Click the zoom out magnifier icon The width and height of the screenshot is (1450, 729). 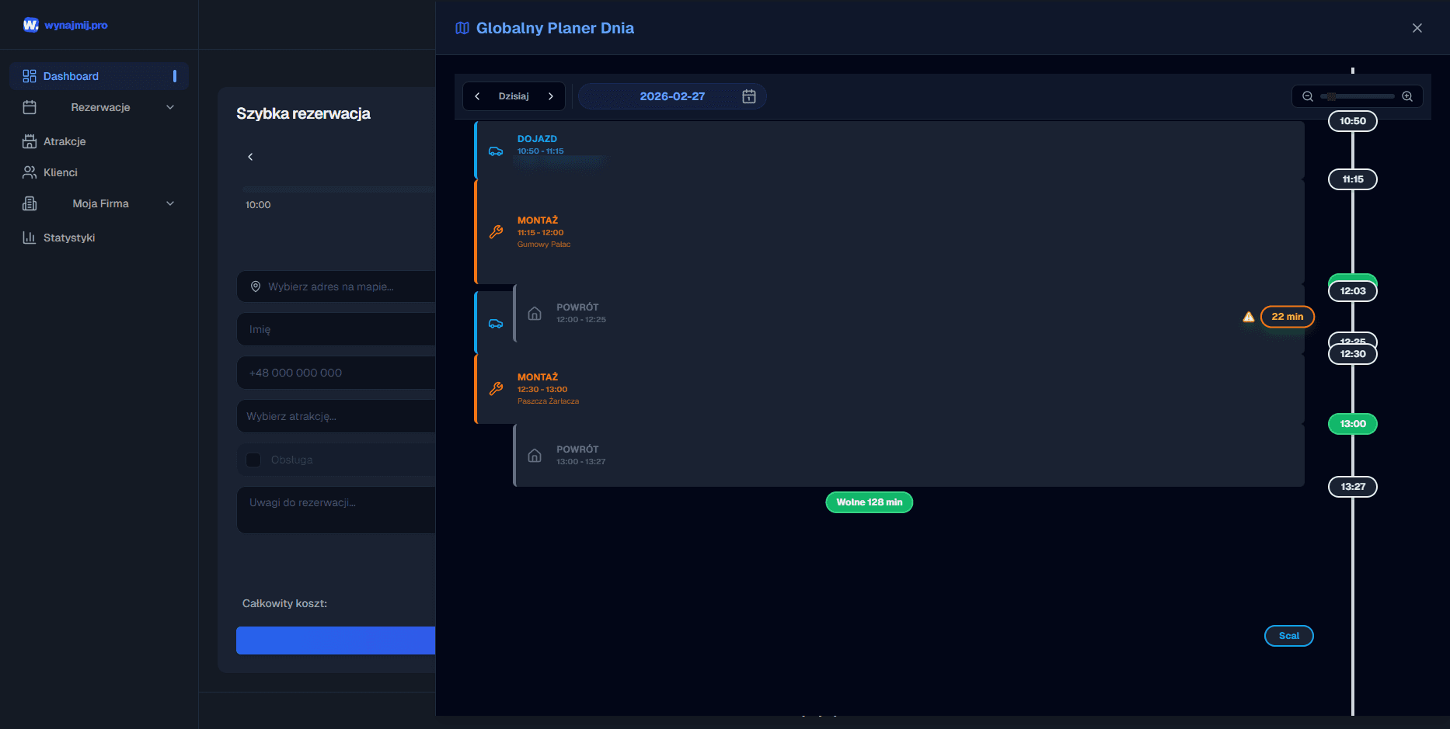tap(1308, 96)
